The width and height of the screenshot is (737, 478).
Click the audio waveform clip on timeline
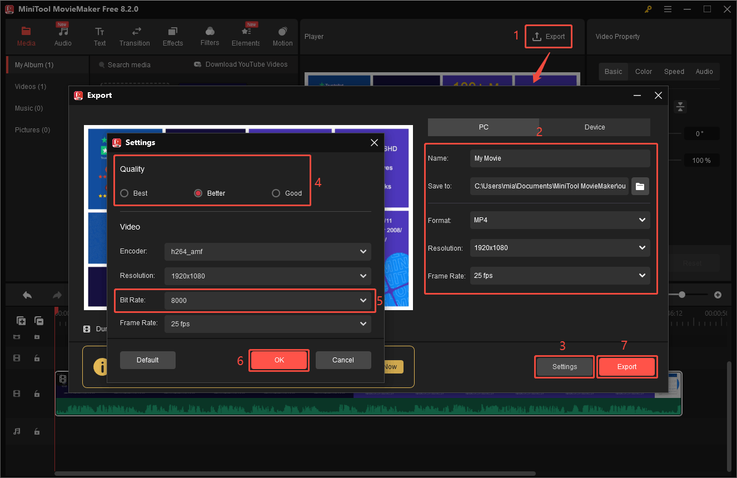coord(368,407)
